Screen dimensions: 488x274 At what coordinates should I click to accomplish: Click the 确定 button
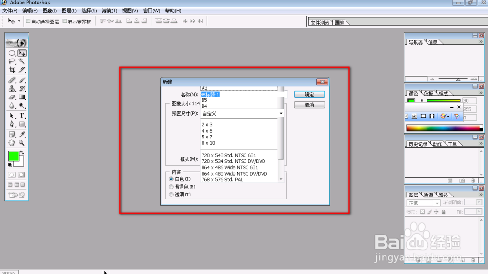(x=309, y=94)
